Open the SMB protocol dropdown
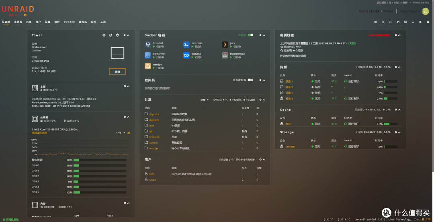Image resolution: width=434 pixels, height=222 pixels. [x=205, y=100]
